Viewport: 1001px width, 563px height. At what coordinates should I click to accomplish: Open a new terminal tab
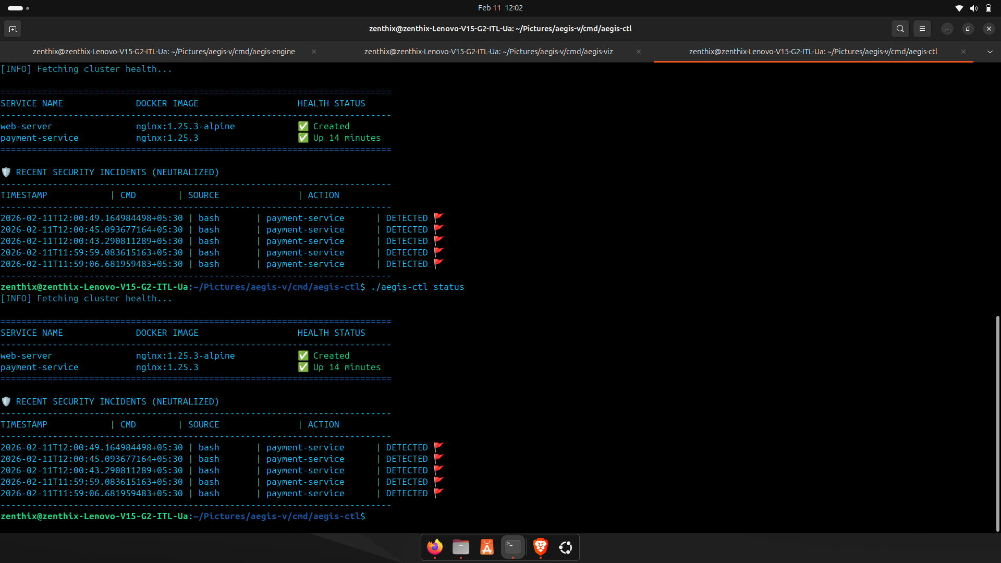coord(13,29)
